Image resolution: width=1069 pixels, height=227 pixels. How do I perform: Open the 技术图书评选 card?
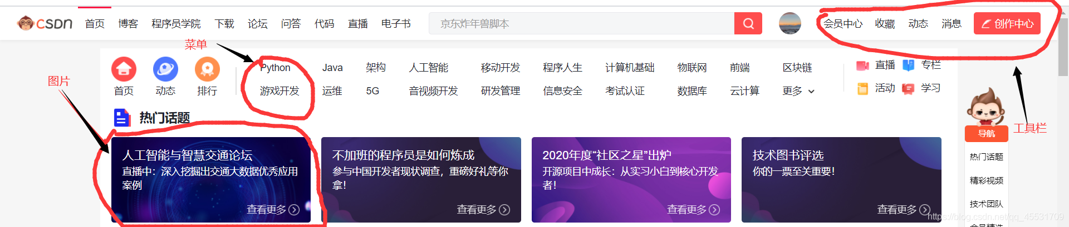pos(841,180)
